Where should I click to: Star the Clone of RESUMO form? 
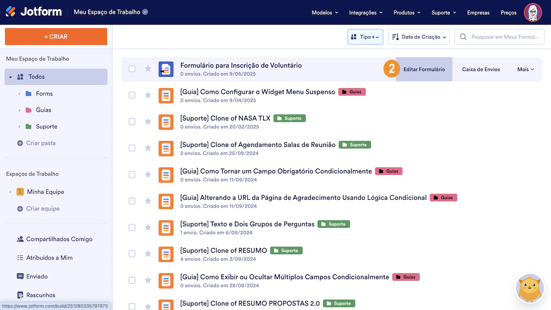(148, 254)
